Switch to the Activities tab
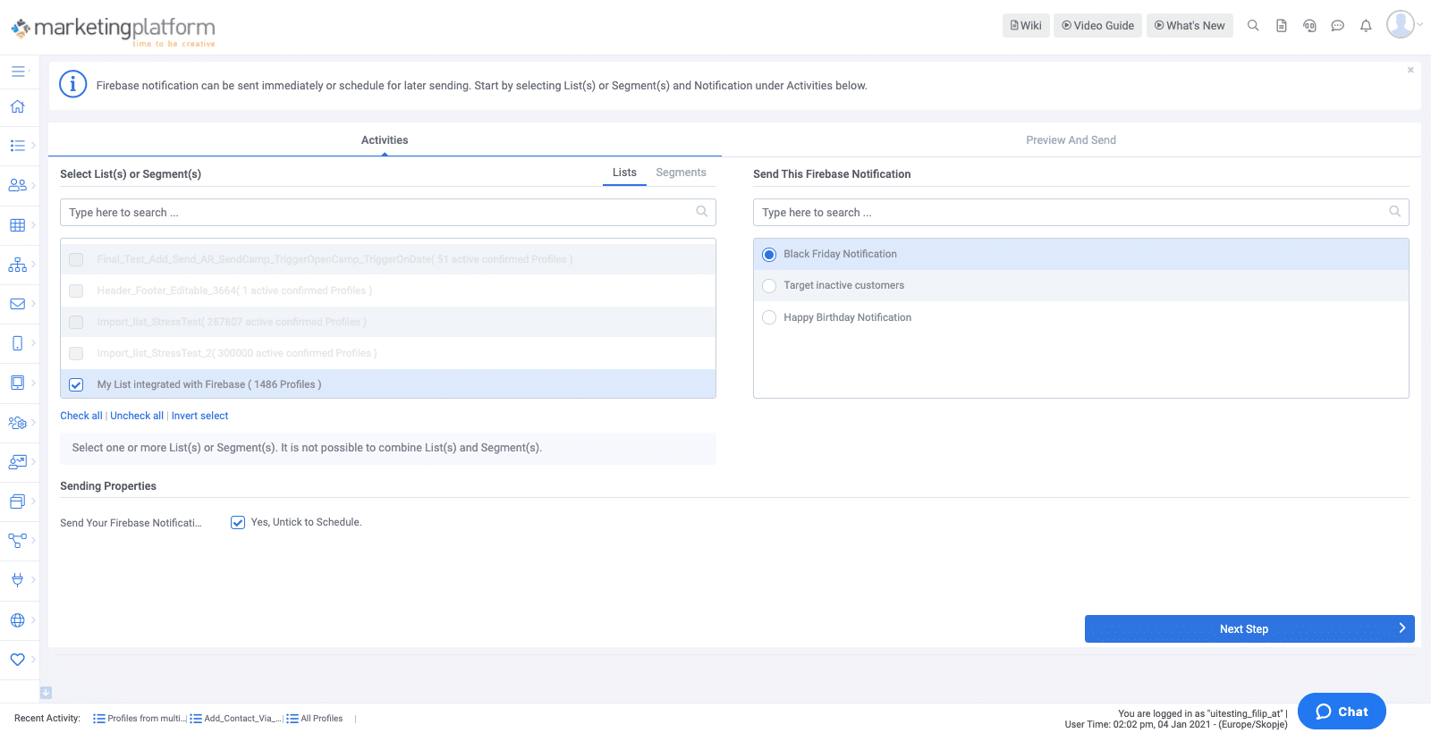The height and width of the screenshot is (733, 1431). 385,140
